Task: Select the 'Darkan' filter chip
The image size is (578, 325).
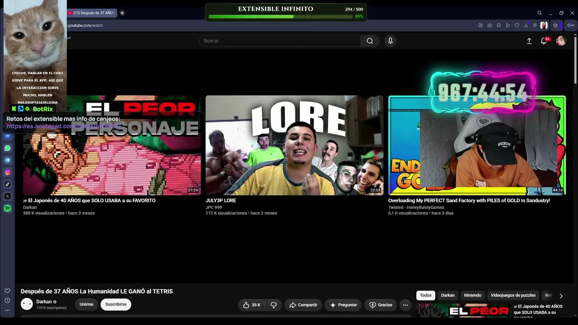Action: coord(448,295)
